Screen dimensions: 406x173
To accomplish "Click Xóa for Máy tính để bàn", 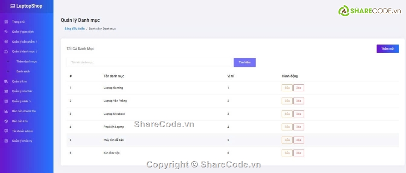I will click(x=299, y=140).
